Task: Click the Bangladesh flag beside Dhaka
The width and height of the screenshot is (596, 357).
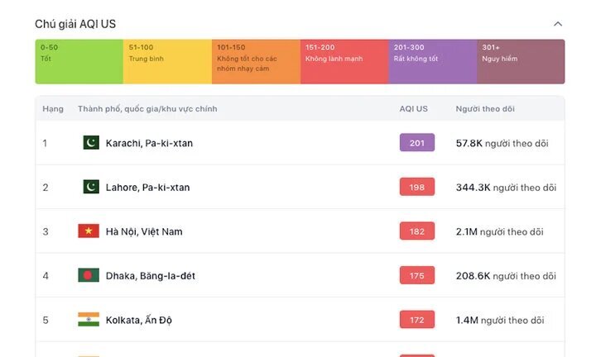Action: 89,275
